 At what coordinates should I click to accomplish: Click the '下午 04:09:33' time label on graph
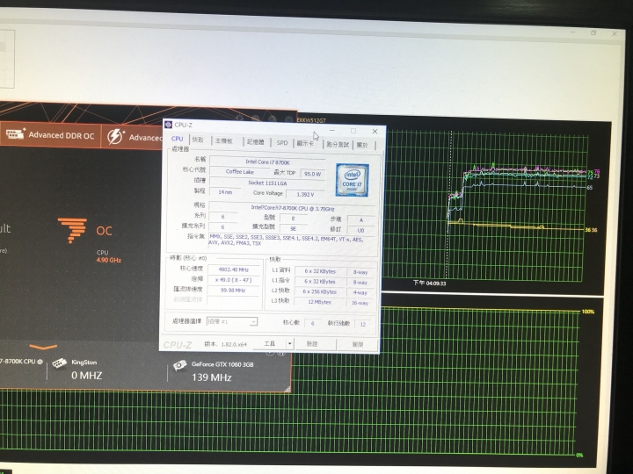click(429, 283)
